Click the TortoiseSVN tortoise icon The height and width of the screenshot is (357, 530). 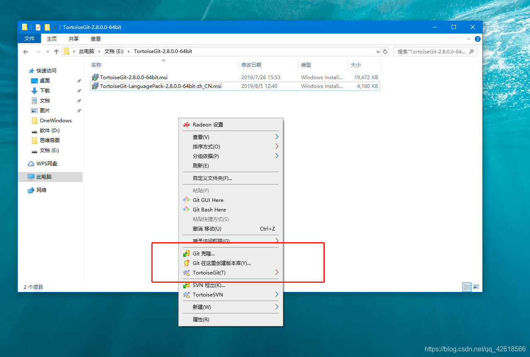point(187,295)
